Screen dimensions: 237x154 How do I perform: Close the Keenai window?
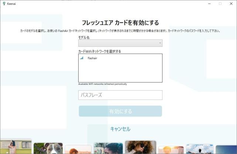click(231, 4)
